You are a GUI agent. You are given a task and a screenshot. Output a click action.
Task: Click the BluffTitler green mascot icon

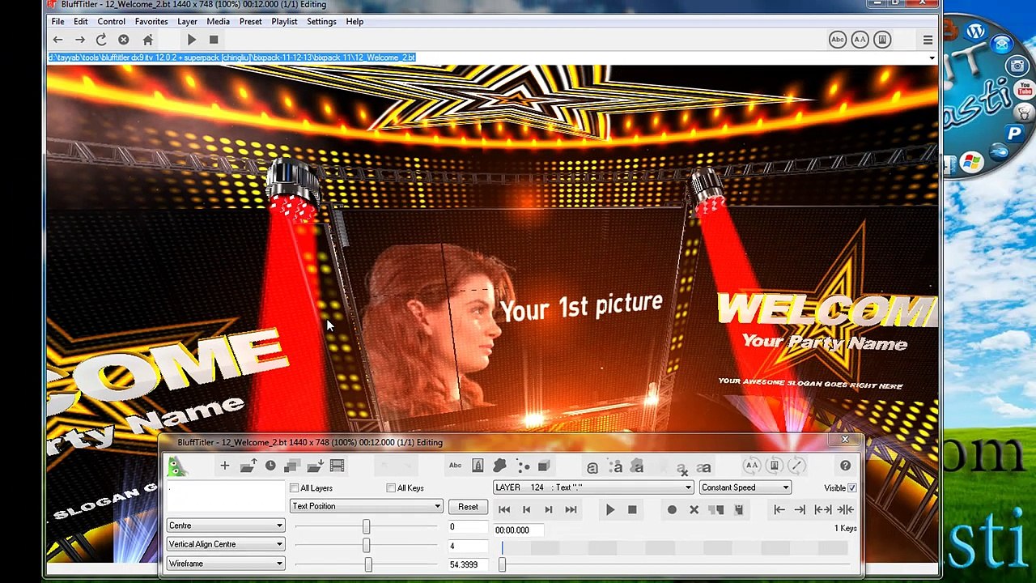click(176, 466)
